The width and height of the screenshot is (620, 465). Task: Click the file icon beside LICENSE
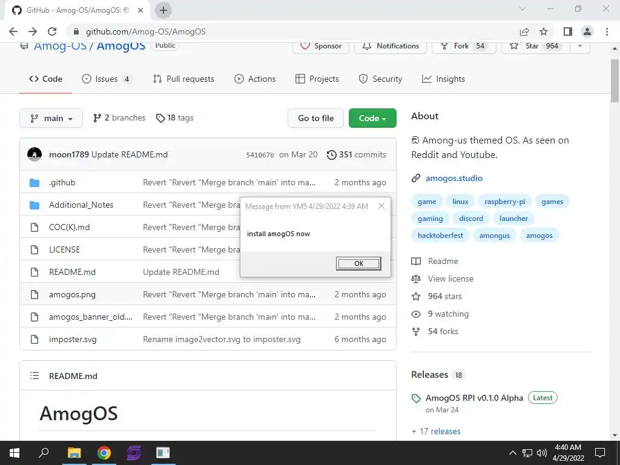(35, 249)
